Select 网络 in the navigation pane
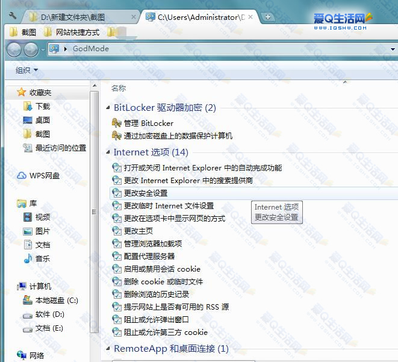Viewport: 398px width, 362px height. [x=31, y=355]
